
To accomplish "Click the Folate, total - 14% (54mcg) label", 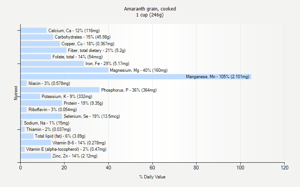I will 78,57.
